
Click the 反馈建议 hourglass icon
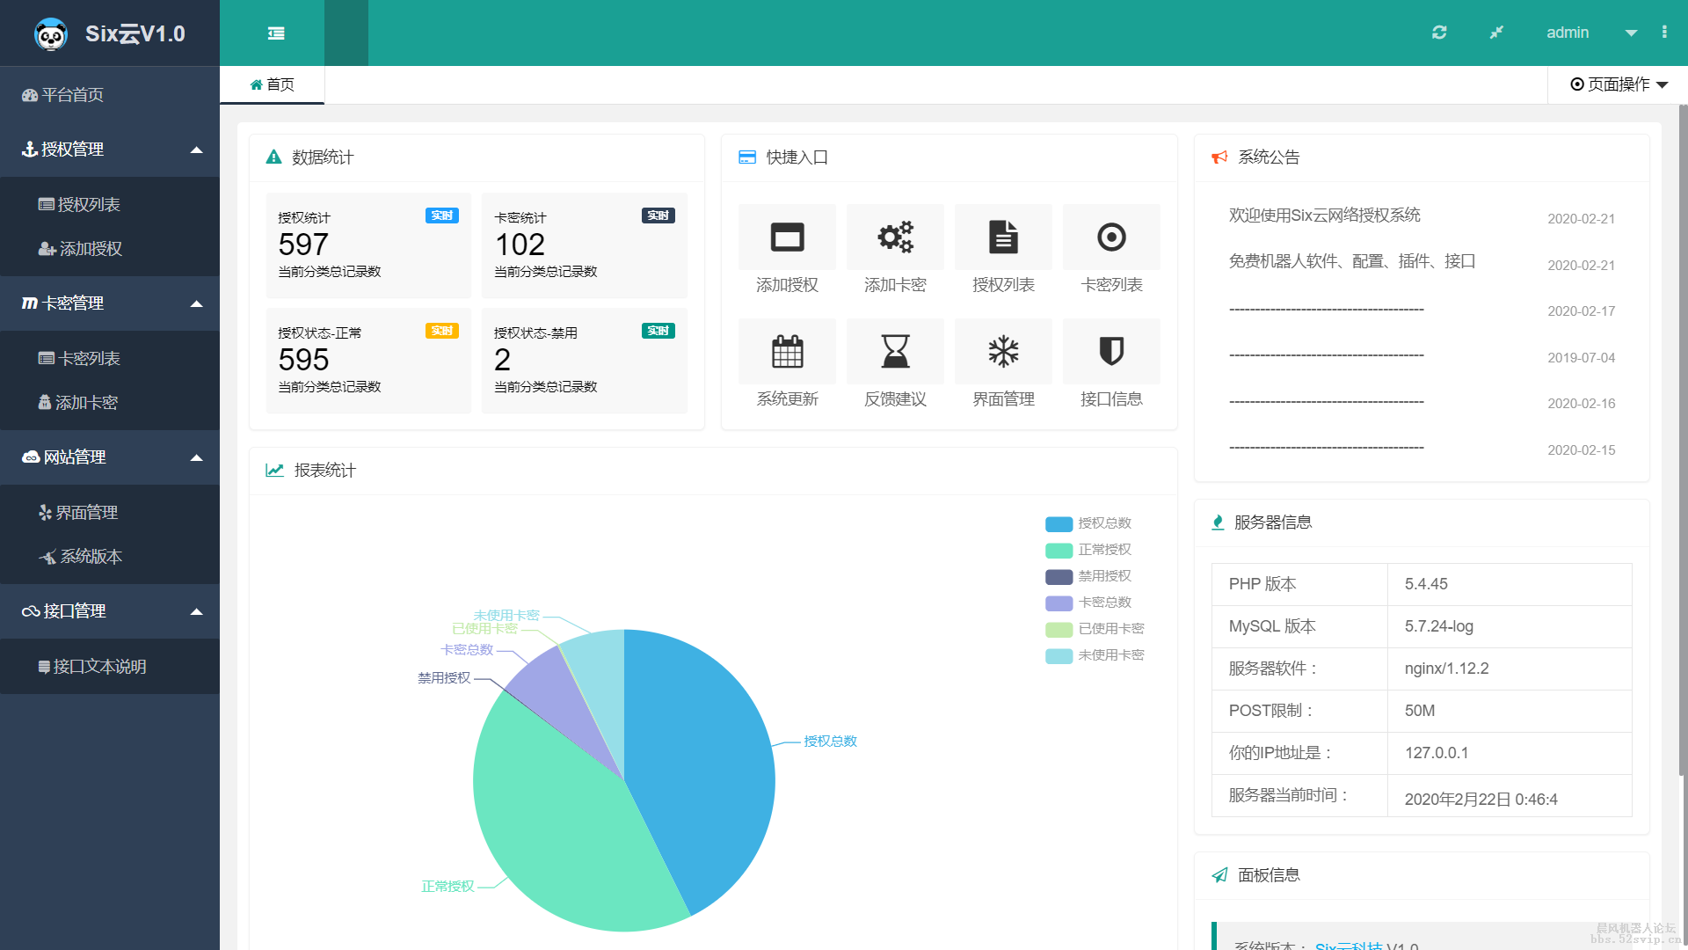(895, 352)
